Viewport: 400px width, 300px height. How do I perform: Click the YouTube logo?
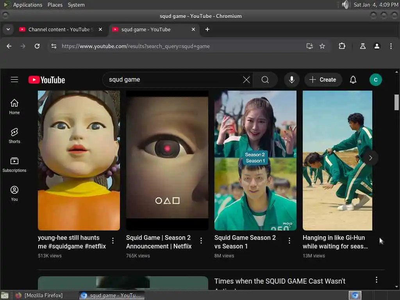pyautogui.click(x=47, y=80)
